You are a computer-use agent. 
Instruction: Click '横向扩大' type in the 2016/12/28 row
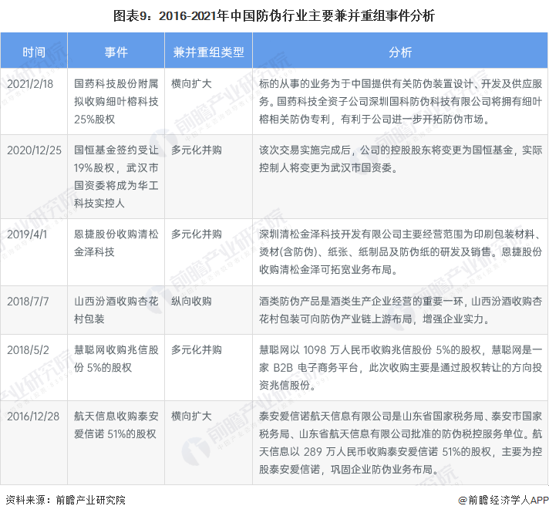point(191,417)
